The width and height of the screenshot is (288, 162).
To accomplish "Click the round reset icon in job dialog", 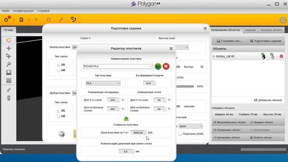I will pos(62,134).
